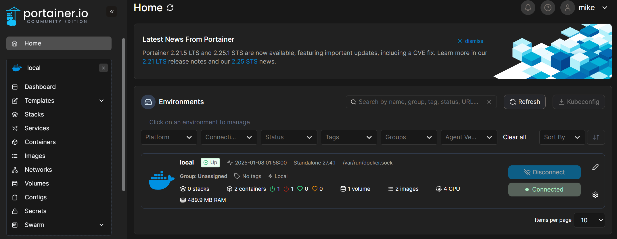The image size is (617, 239).
Task: Clear all filters
Action: (514, 137)
